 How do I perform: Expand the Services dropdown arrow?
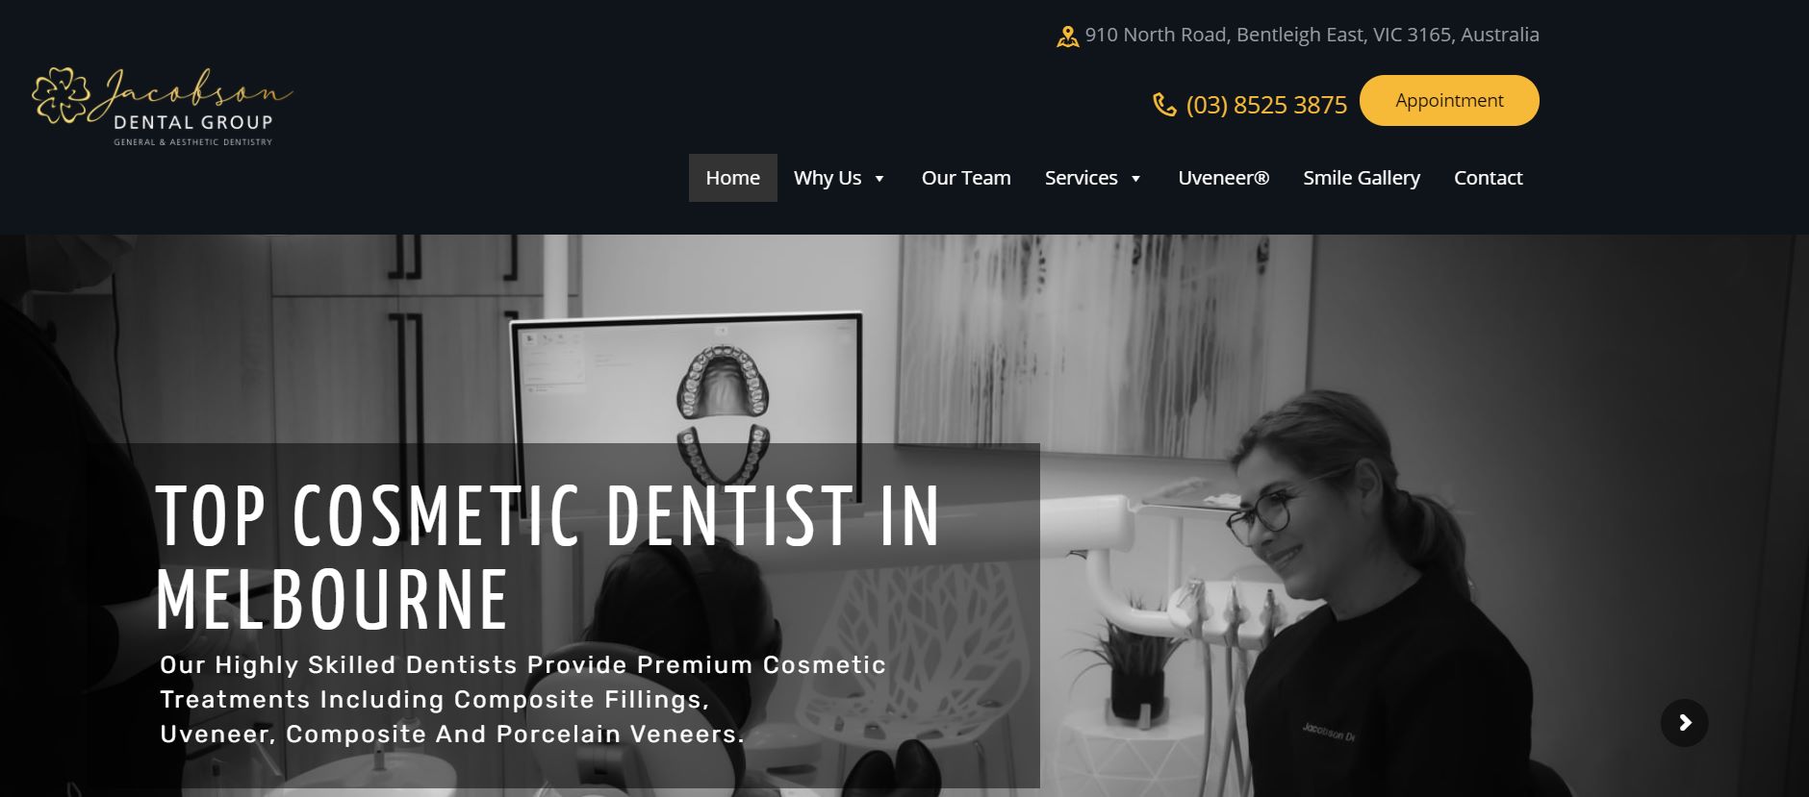tap(1135, 179)
